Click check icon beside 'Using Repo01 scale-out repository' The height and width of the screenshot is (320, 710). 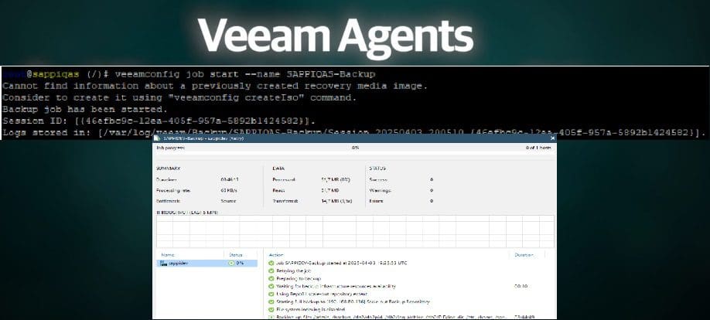[271, 293]
